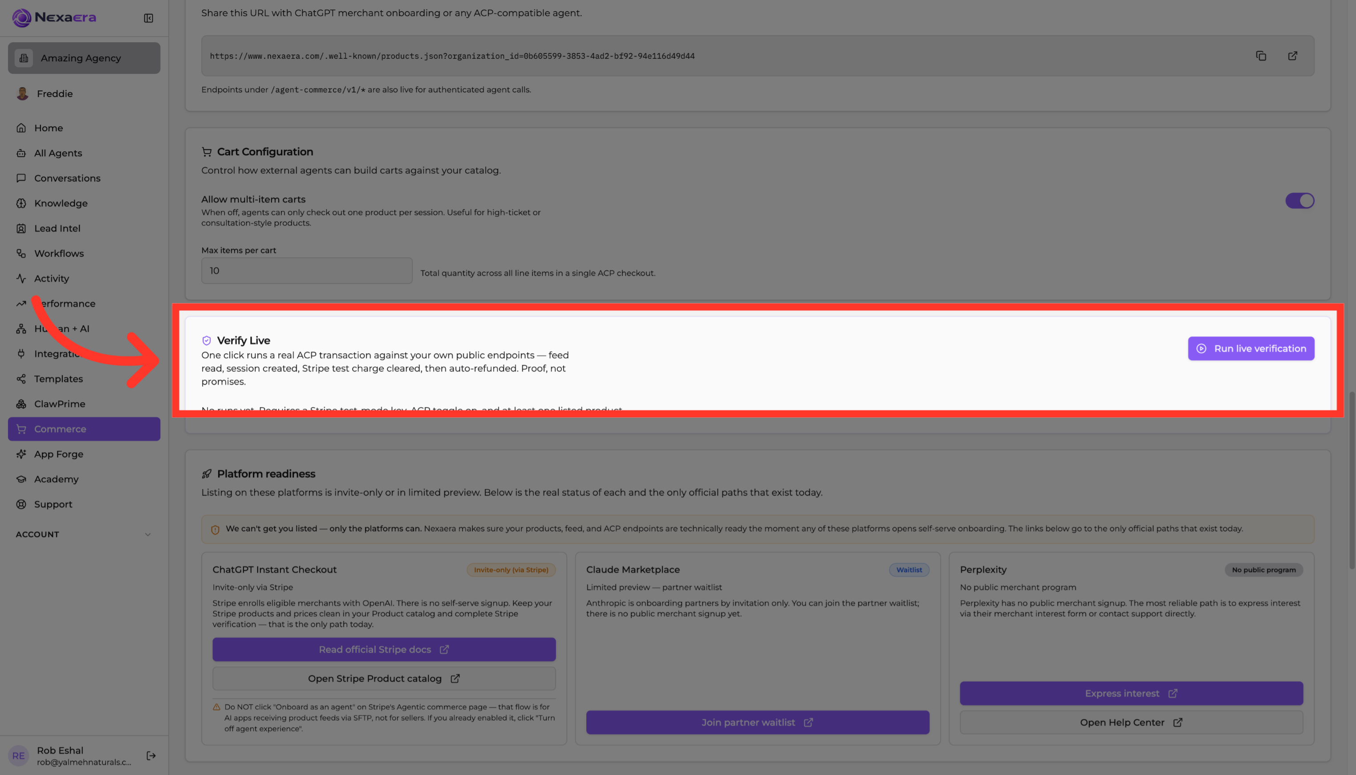Click the page vertical scrollbar
1356x775 pixels.
tap(1351, 480)
